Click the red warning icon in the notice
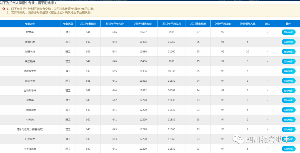The image size is (300, 153). pos(4,9)
